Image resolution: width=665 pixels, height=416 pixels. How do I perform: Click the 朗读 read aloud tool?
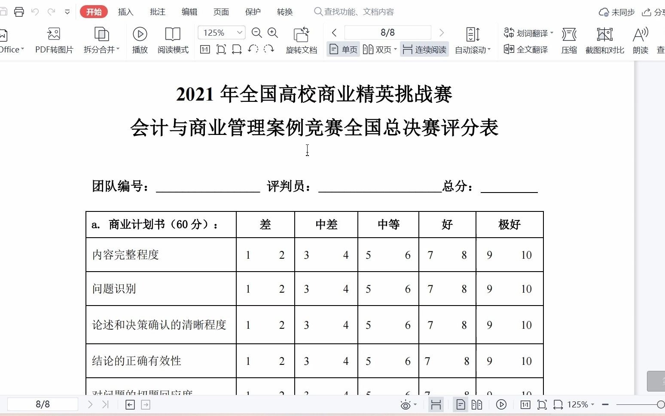641,40
